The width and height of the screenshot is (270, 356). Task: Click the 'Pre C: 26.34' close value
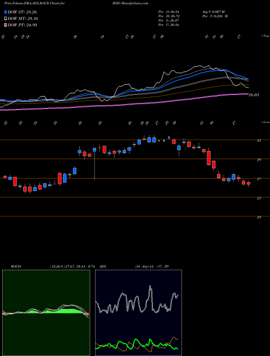click(x=169, y=25)
